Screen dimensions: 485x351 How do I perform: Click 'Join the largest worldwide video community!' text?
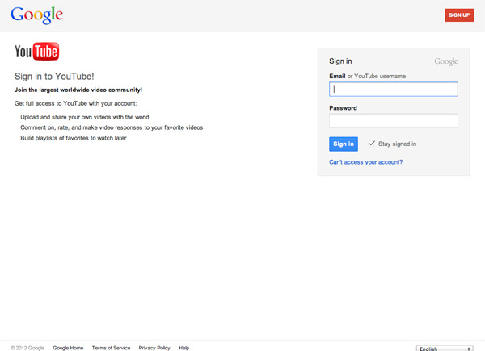tap(78, 90)
